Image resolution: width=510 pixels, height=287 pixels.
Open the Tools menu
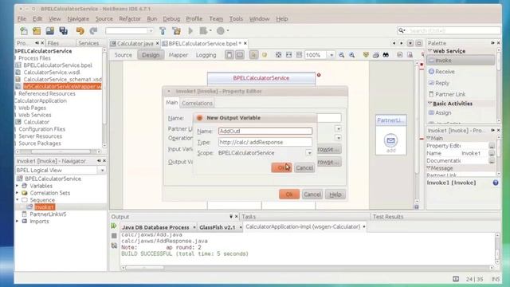[236, 19]
